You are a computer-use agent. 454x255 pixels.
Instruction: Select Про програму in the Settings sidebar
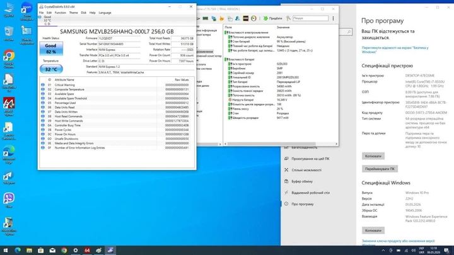[x=302, y=204]
